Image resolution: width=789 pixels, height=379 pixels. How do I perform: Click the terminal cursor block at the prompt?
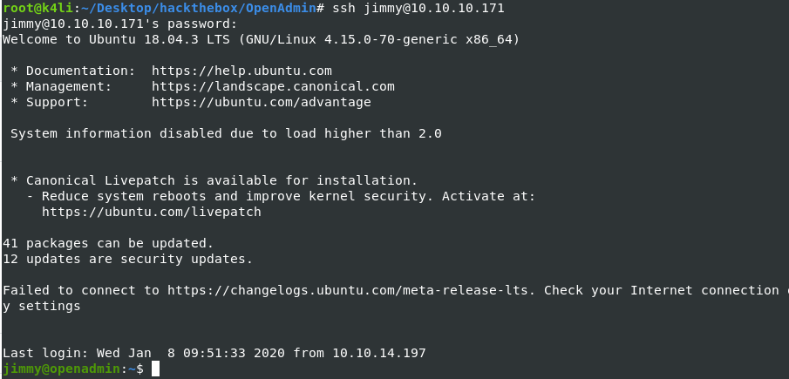coord(155,369)
